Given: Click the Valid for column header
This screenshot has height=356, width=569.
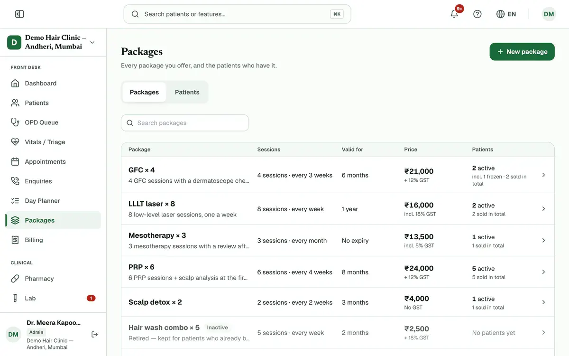Looking at the screenshot, I should [x=352, y=150].
